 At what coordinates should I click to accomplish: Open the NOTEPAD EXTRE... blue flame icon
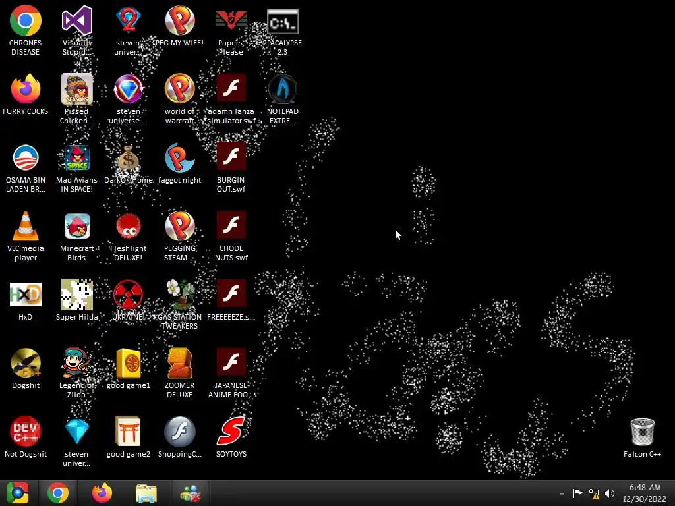[282, 89]
